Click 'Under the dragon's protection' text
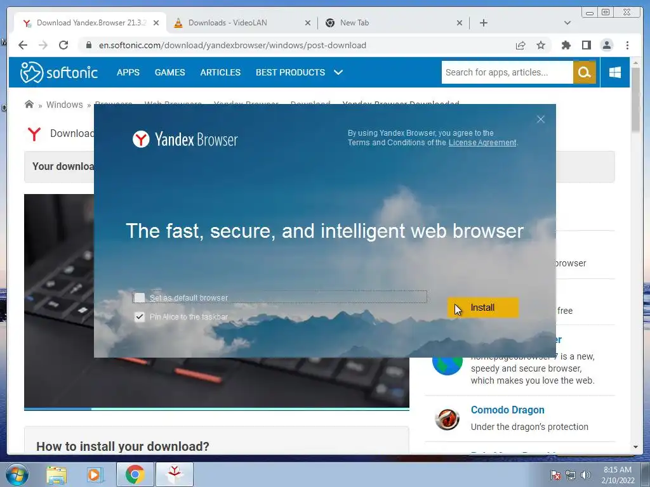650x487 pixels. 529,427
